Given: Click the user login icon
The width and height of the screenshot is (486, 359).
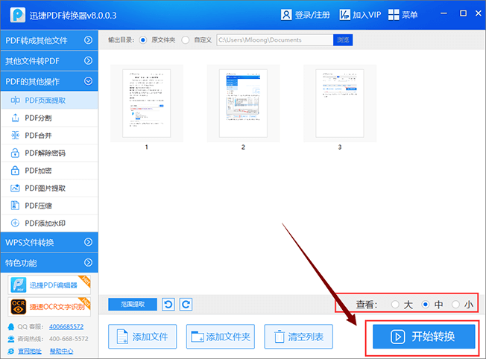Looking at the screenshot, I should coord(286,15).
